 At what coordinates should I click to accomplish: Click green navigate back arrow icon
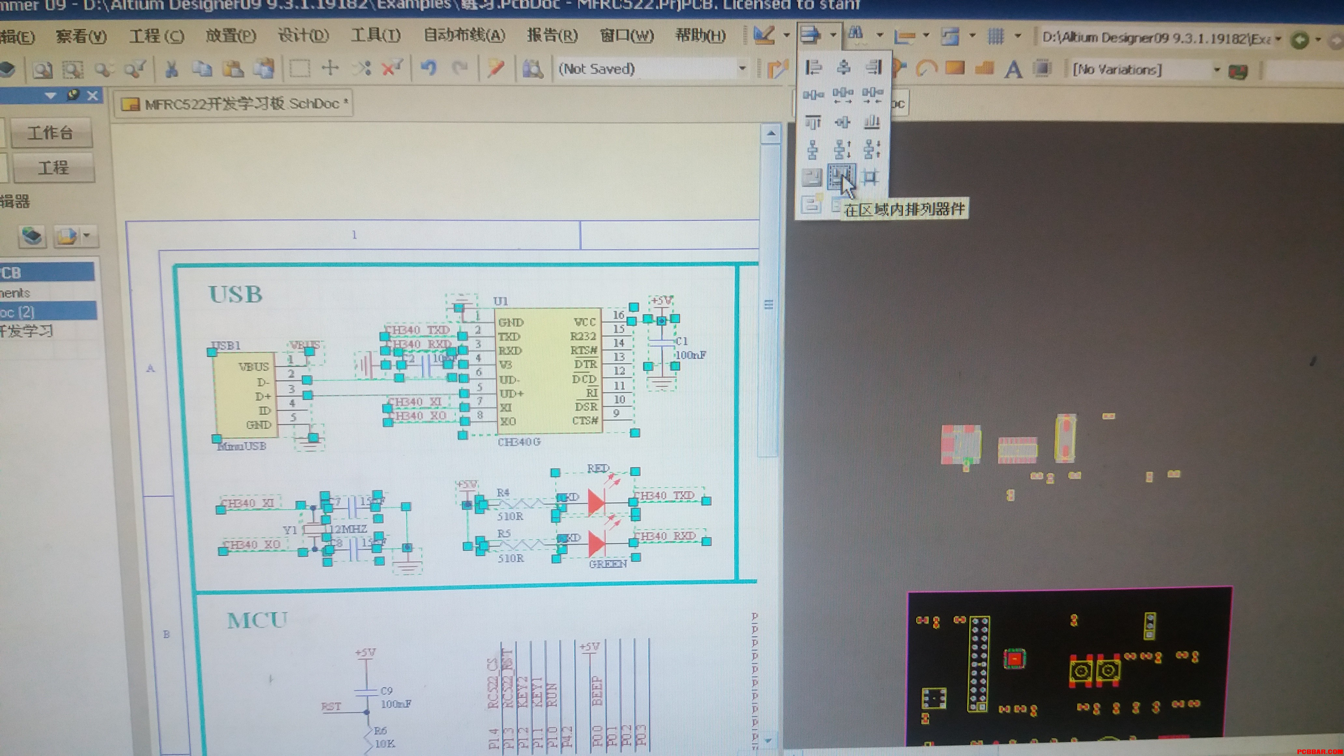coord(1300,40)
